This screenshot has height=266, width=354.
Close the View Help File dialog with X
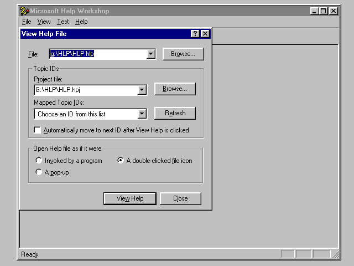[205, 34]
